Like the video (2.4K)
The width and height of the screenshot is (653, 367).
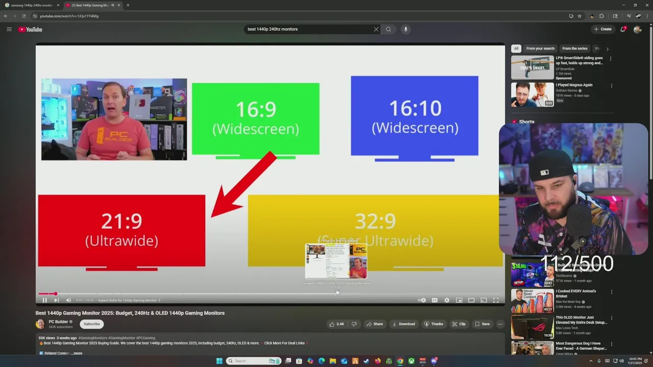(x=337, y=324)
